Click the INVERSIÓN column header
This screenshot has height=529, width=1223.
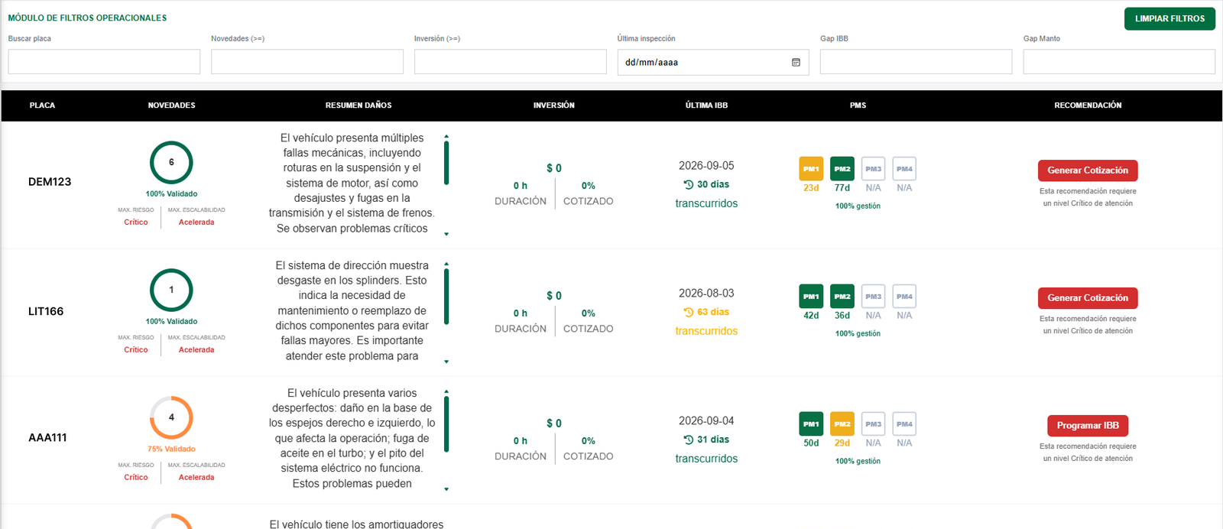click(554, 105)
